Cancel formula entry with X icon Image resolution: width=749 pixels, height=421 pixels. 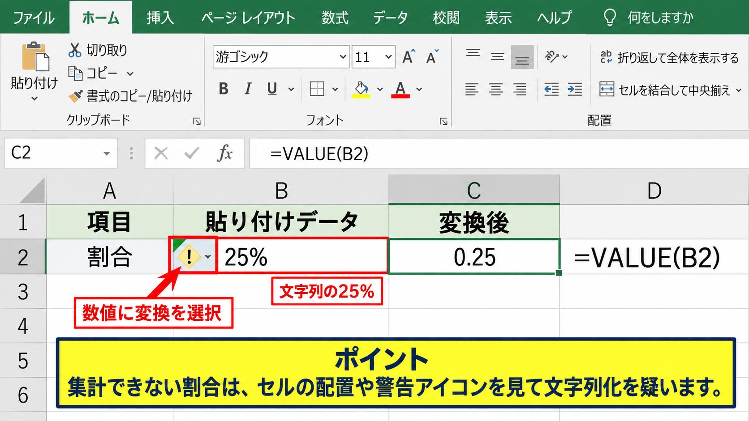161,153
